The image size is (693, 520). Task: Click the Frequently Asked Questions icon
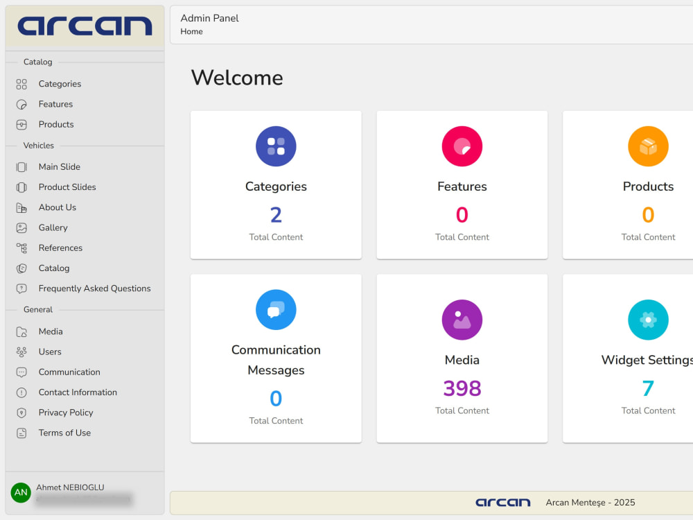21,288
